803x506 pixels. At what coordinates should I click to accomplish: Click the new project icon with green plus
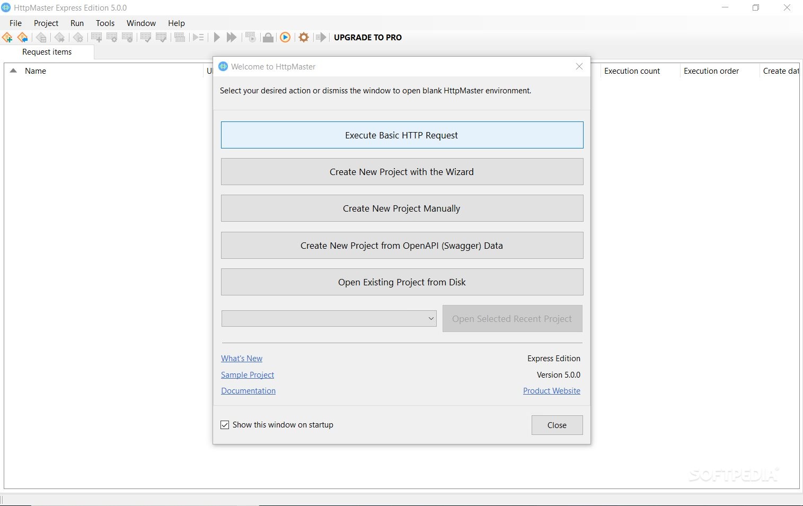pos(7,37)
